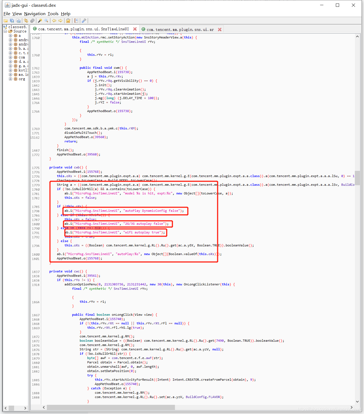This screenshot has height=414, width=364.
Task: Open the Help menu
Action: click(x=66, y=14)
